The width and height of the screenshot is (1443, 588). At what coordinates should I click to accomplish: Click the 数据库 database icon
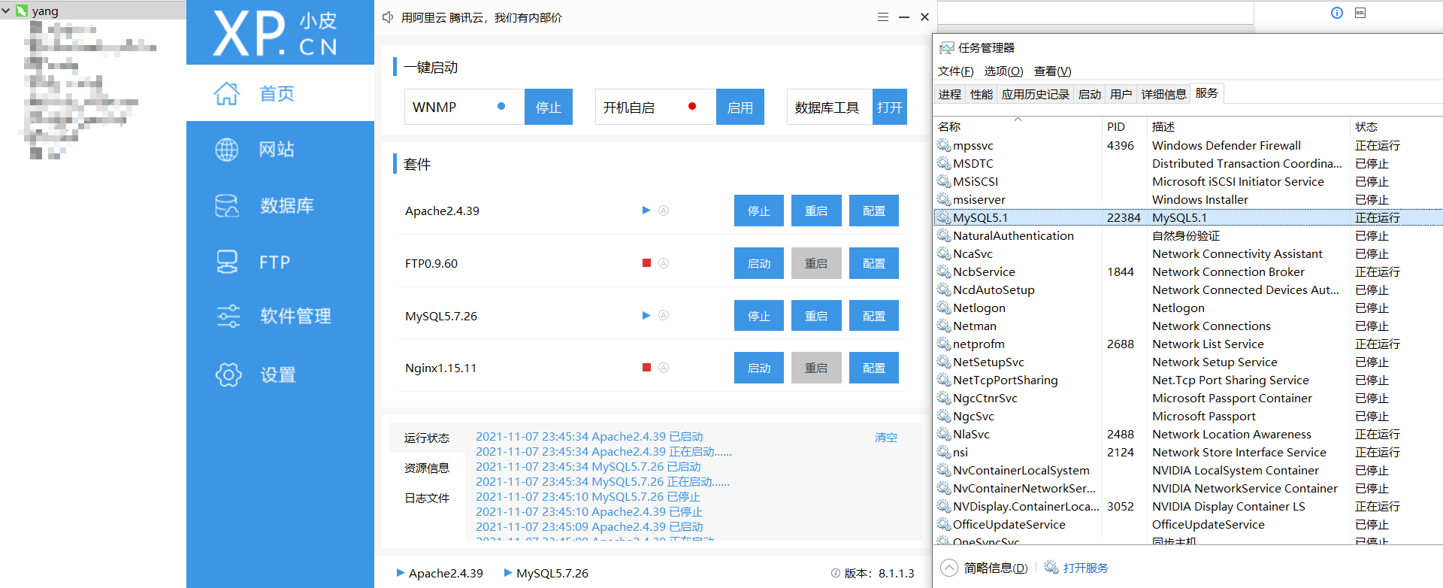tap(226, 205)
